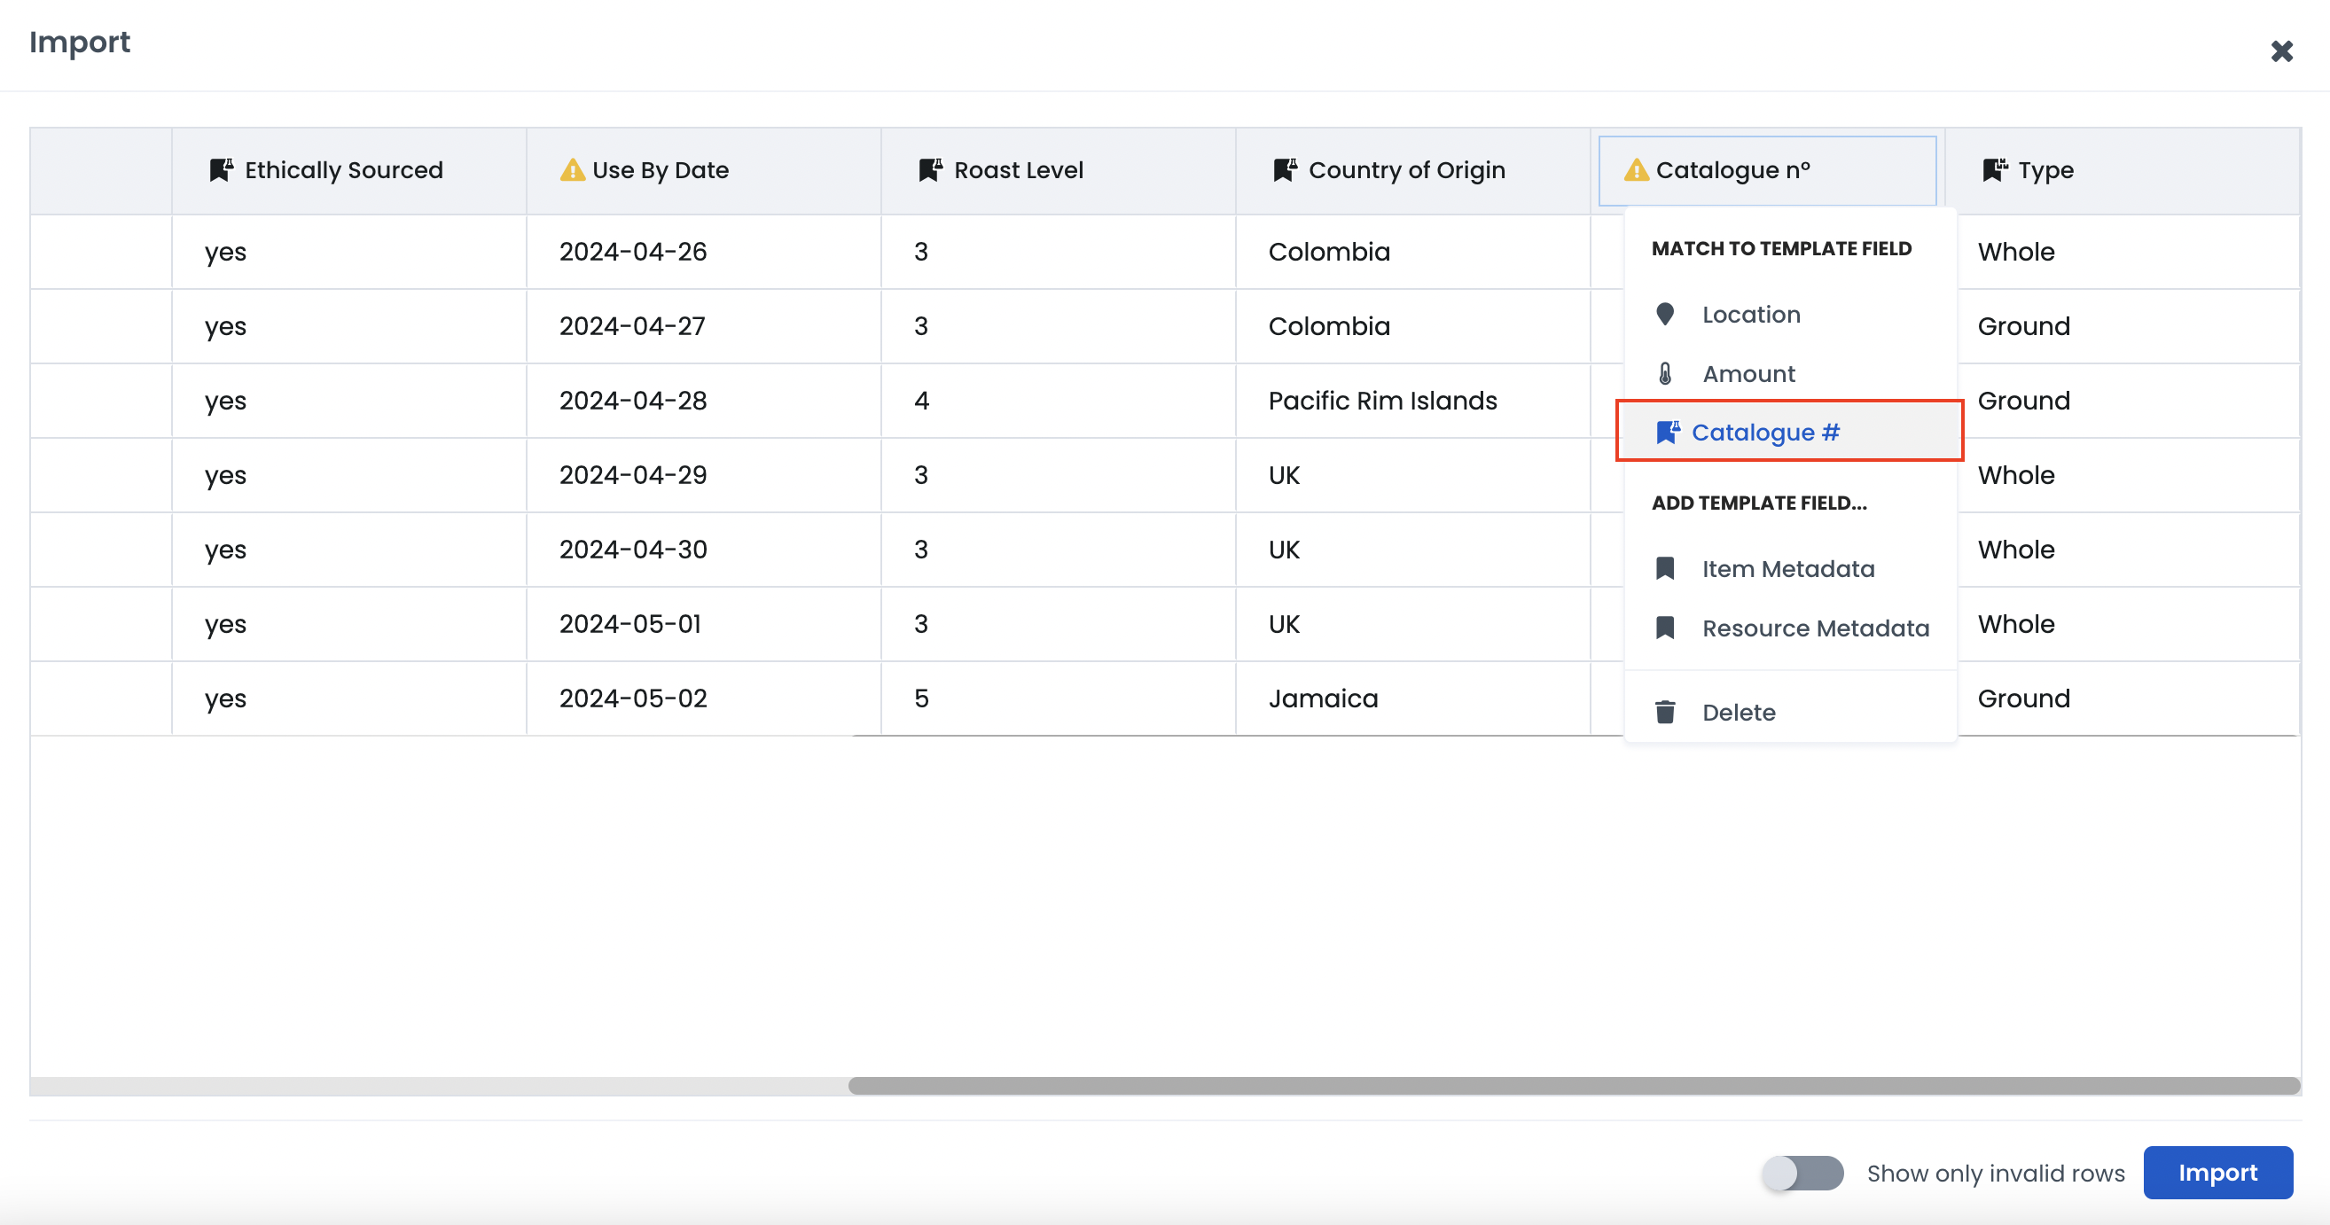Select Catalogue # template field option
The height and width of the screenshot is (1225, 2330).
(1764, 433)
